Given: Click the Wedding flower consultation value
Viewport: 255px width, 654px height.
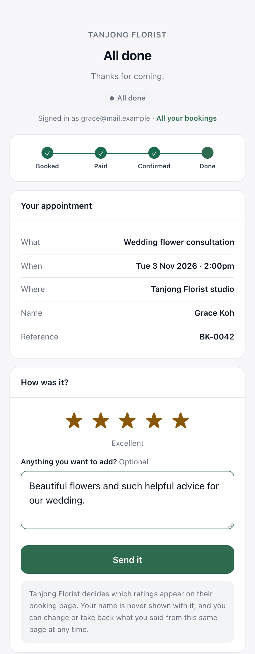Looking at the screenshot, I should coord(179,242).
